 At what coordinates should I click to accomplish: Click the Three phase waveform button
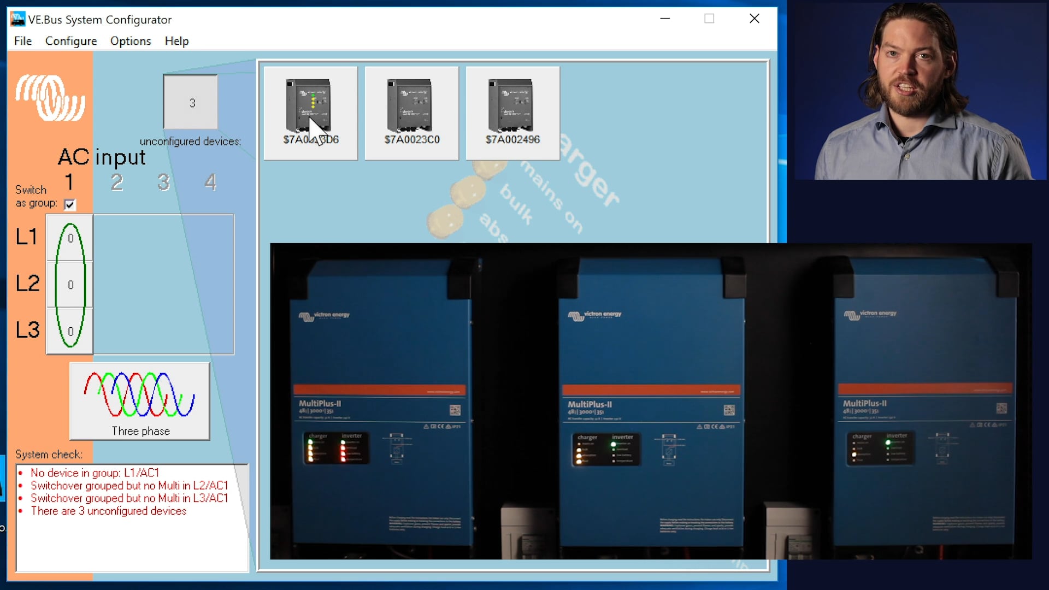(140, 402)
